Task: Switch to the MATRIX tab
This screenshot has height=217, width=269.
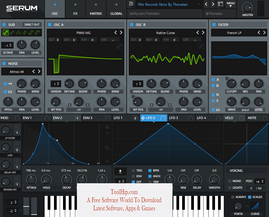Action: point(96,9)
